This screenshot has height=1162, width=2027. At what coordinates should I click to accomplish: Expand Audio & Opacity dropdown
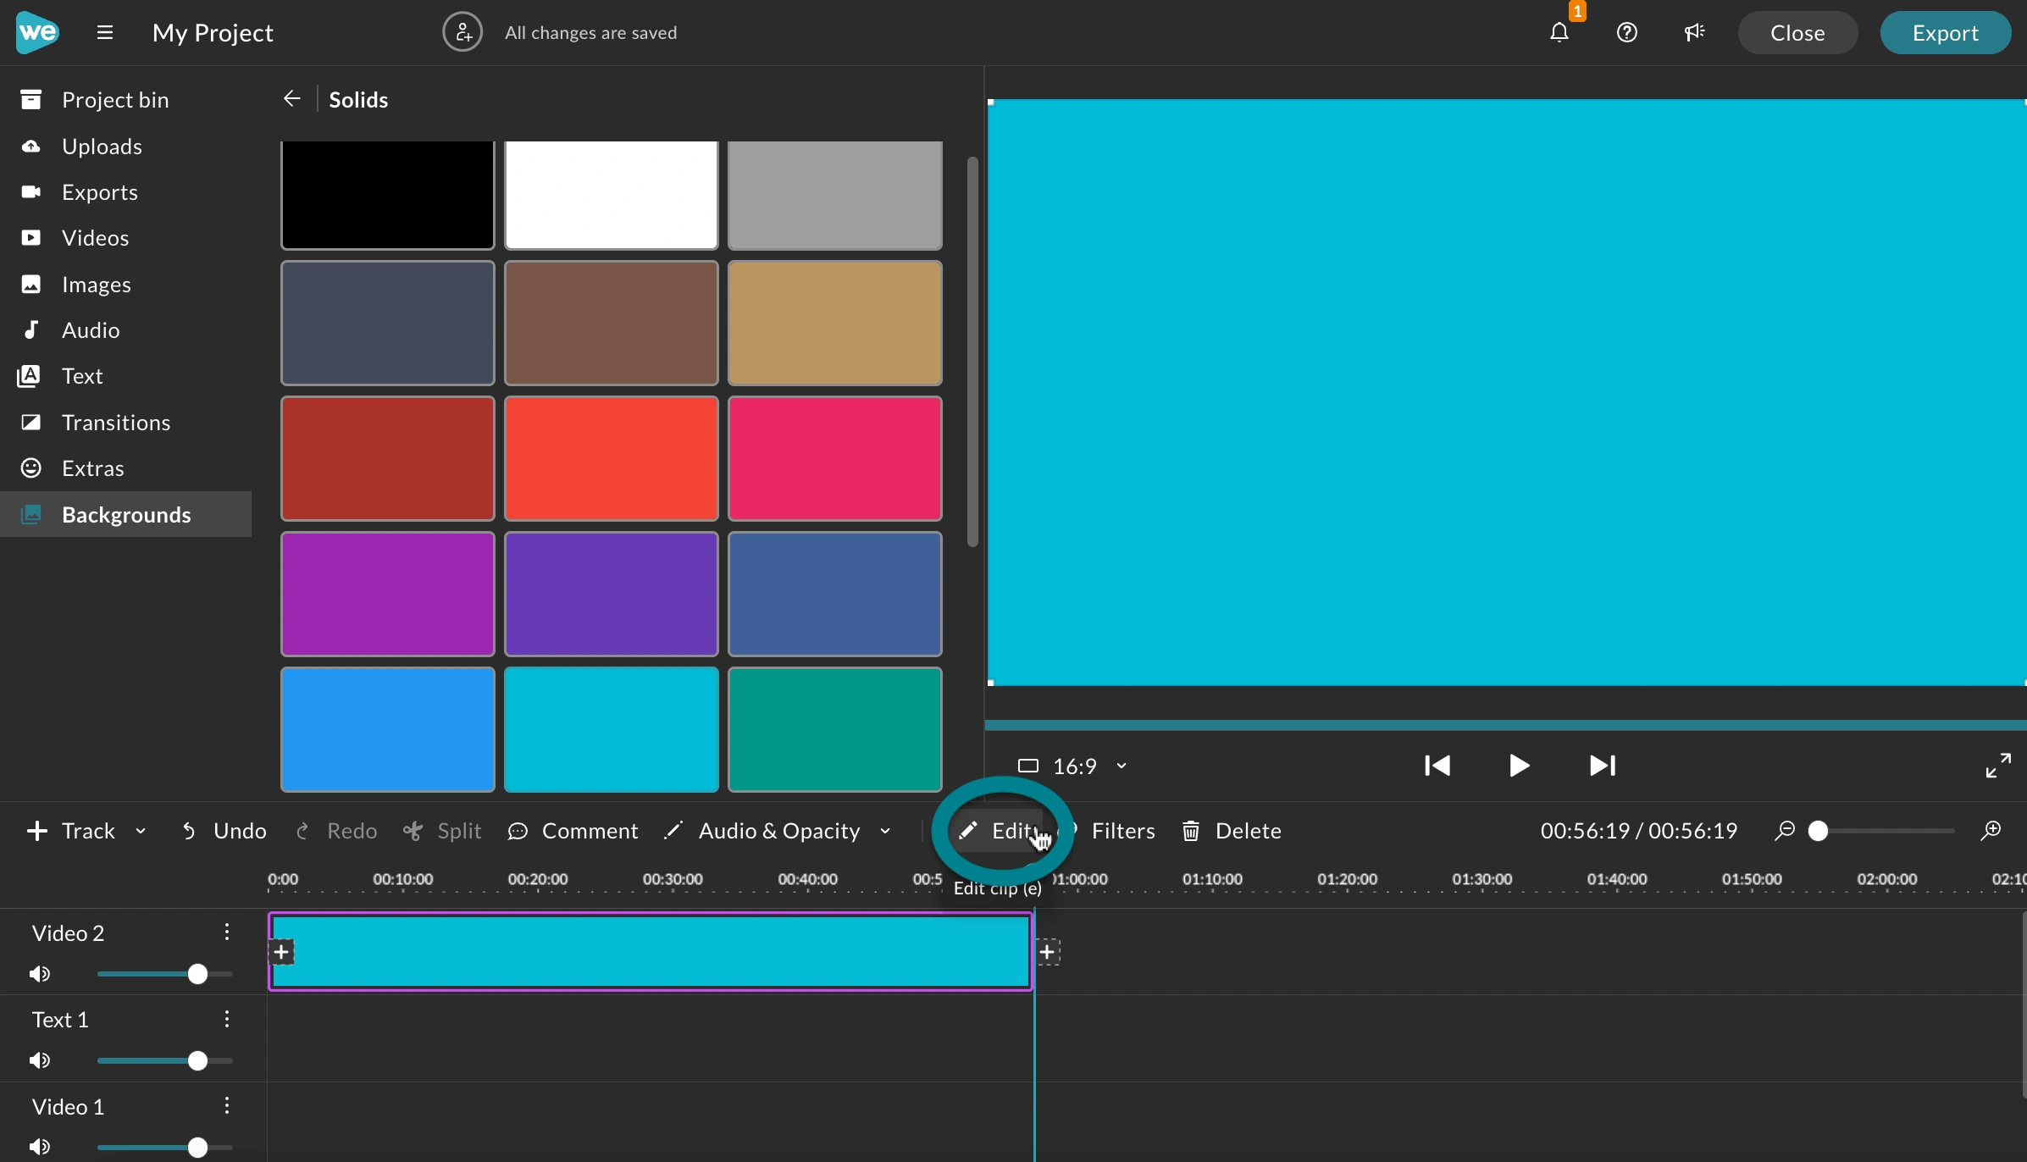(885, 831)
